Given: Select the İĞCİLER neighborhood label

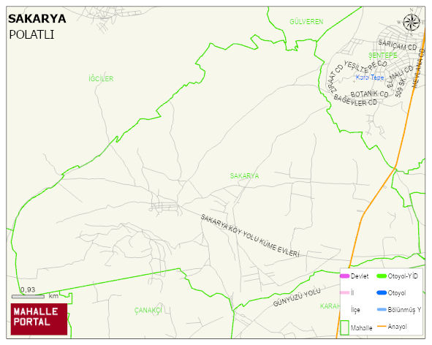Looking at the screenshot, I should (x=101, y=78).
